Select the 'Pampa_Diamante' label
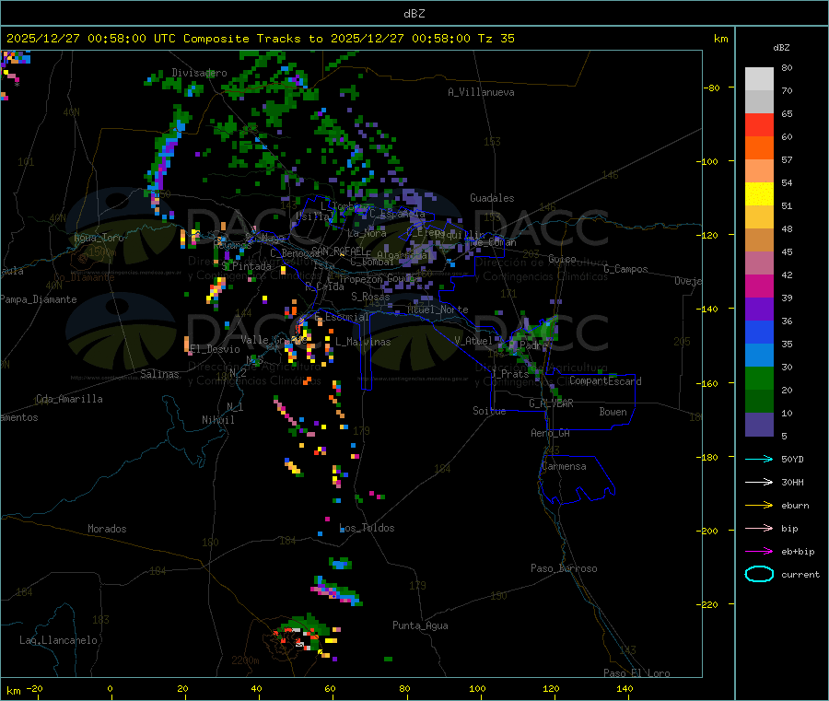 [x=39, y=299]
